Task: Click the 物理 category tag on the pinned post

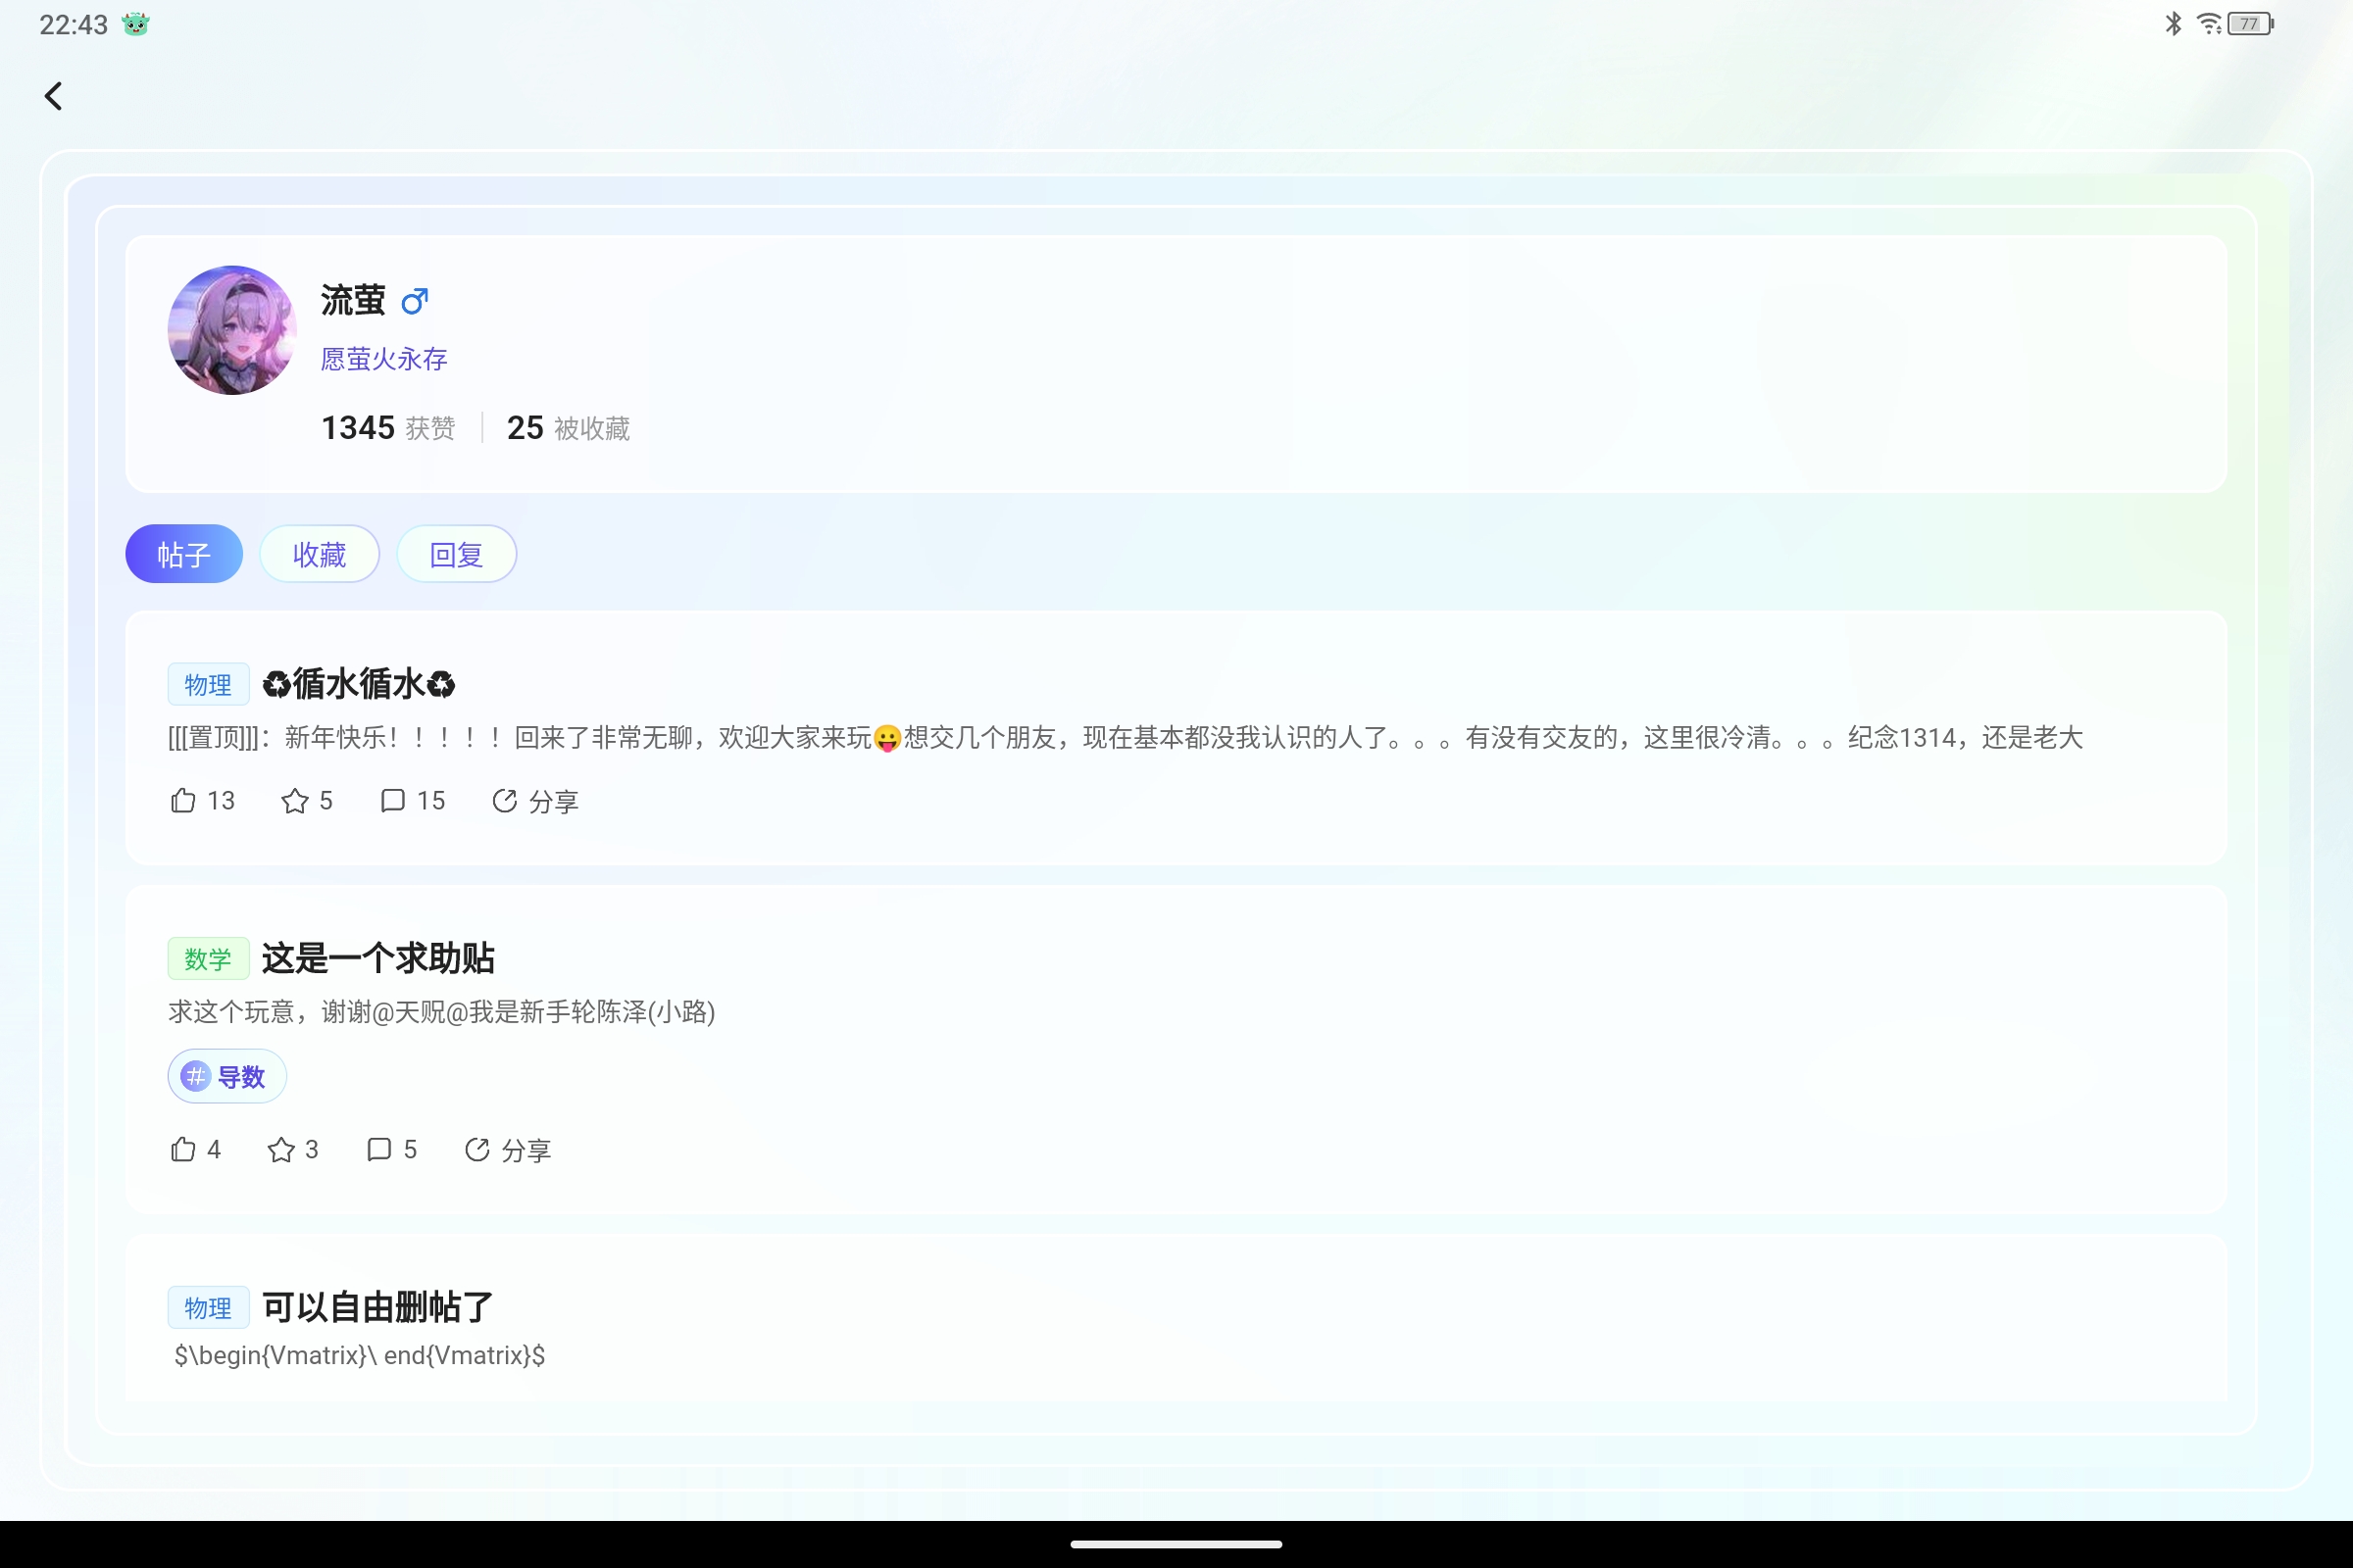Action: pos(208,684)
